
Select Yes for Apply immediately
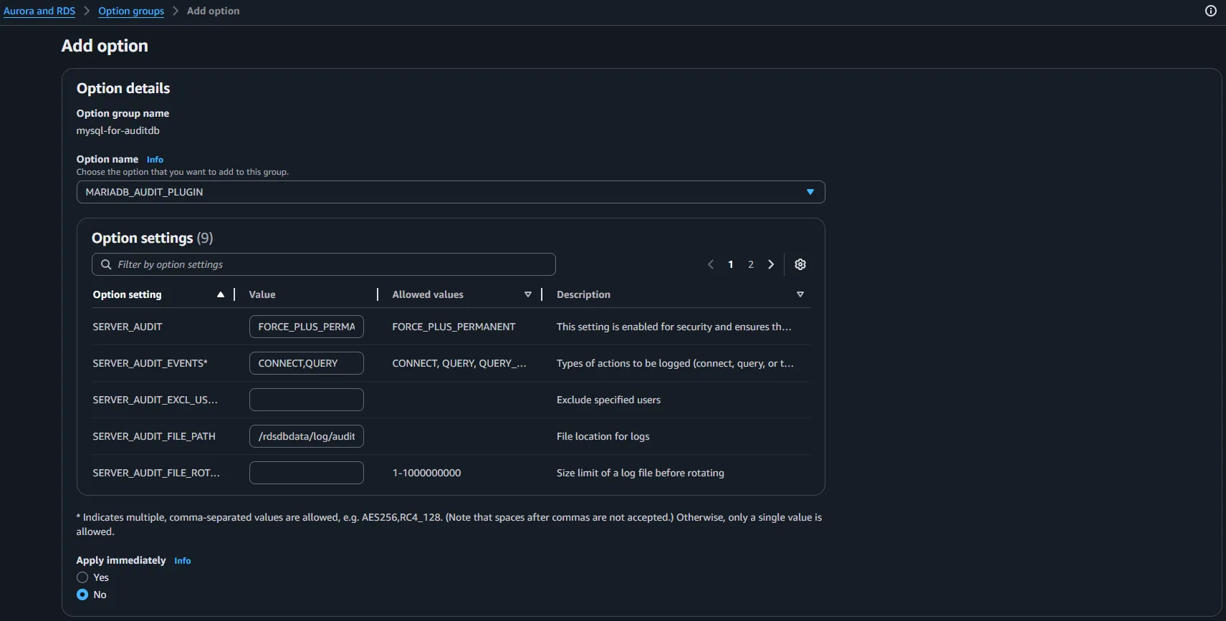click(82, 577)
